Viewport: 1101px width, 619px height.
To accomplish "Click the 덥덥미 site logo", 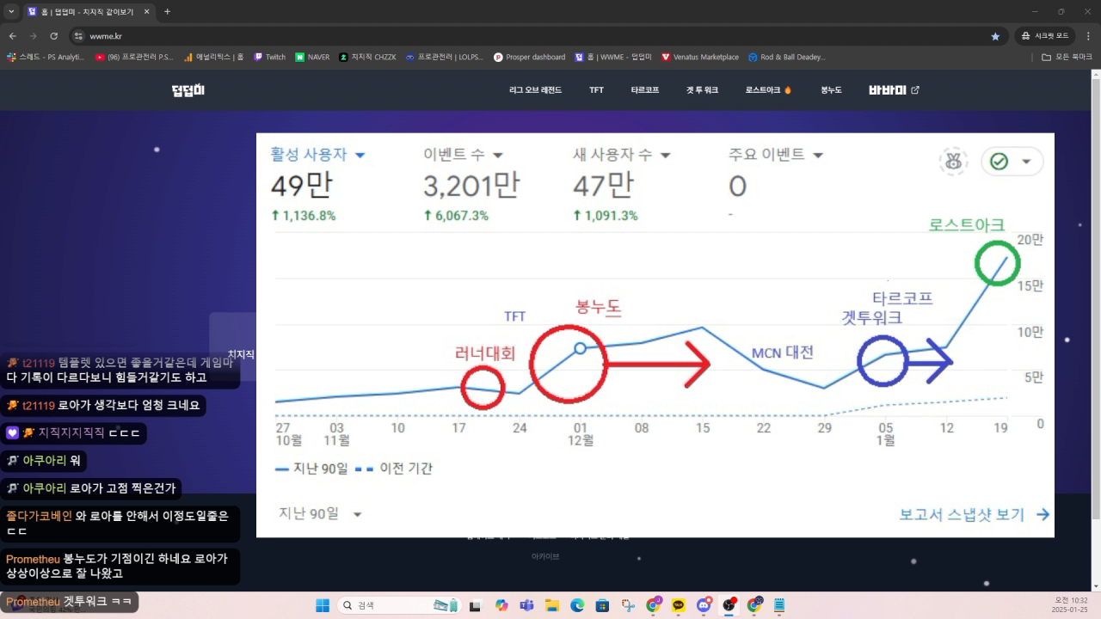I will coord(188,90).
